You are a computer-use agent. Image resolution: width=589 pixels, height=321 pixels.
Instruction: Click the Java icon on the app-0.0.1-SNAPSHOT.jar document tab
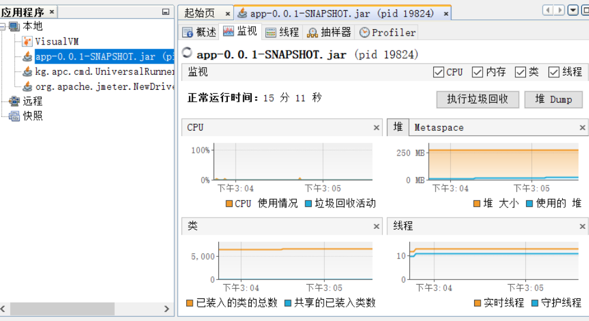[x=243, y=13]
